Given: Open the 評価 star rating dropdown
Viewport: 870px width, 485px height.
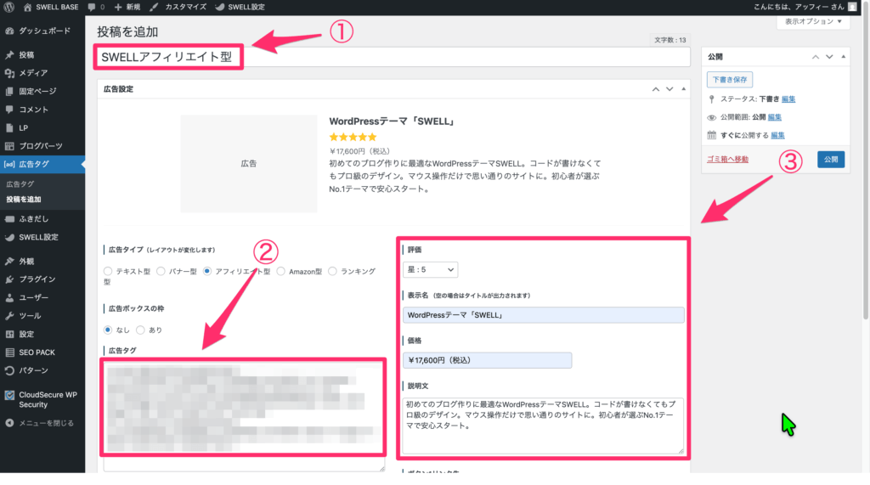Looking at the screenshot, I should (430, 269).
